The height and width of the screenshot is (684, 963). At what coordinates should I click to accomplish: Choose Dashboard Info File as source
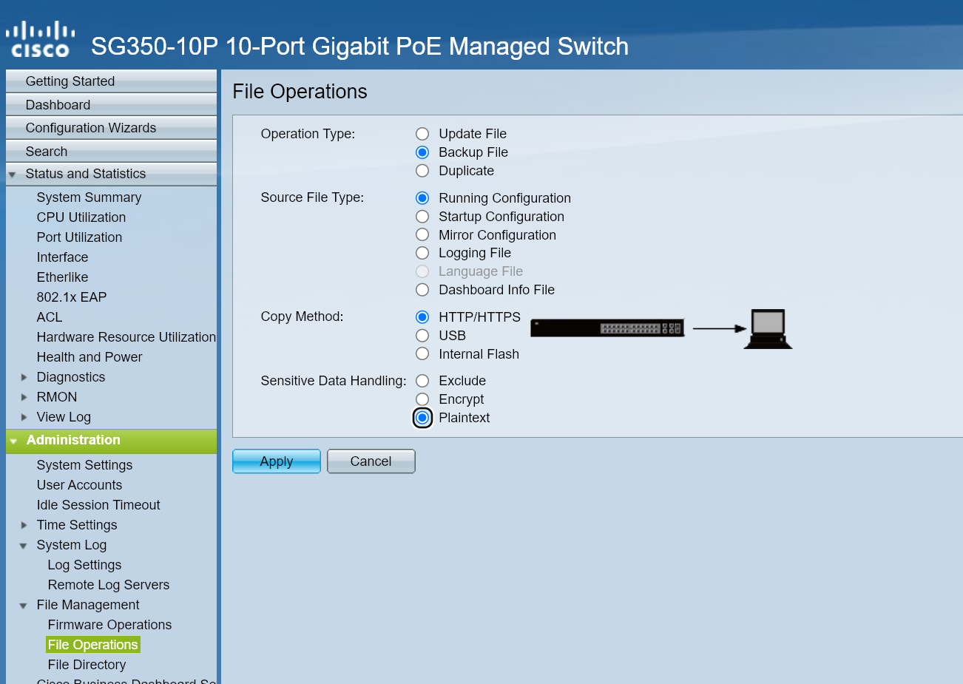coord(422,290)
